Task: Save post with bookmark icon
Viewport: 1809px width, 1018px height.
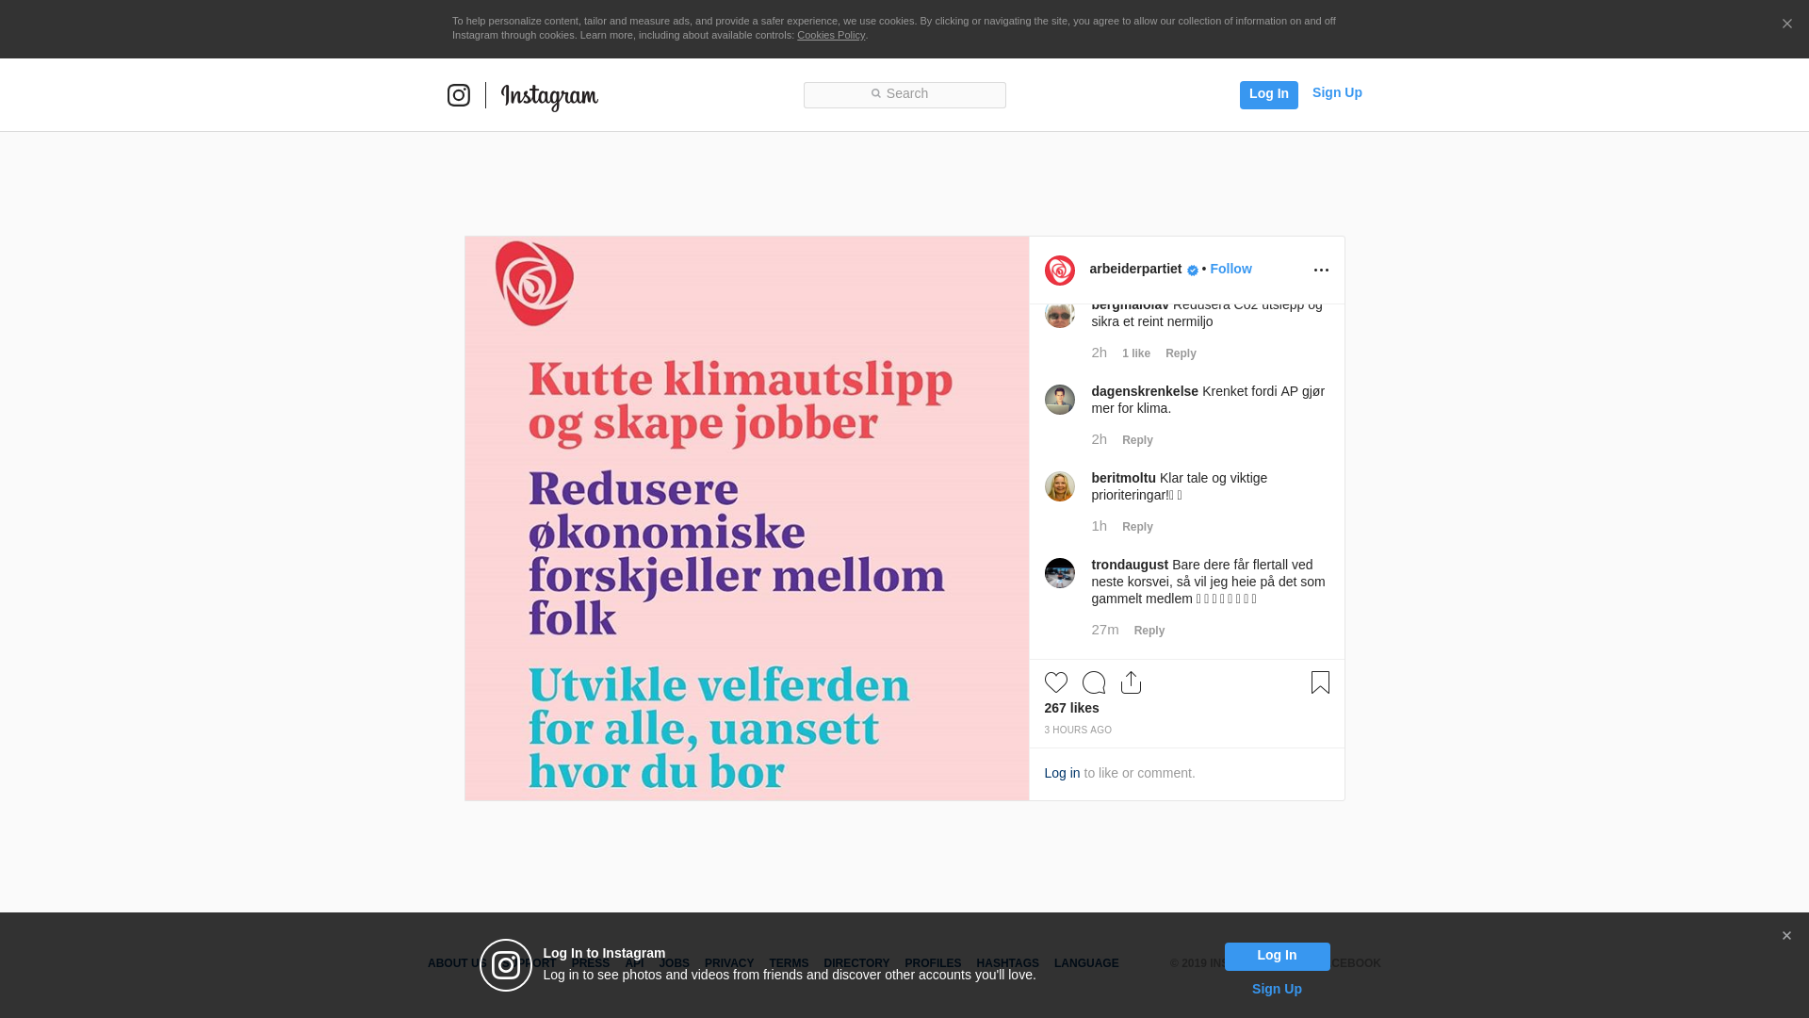Action: (1320, 682)
